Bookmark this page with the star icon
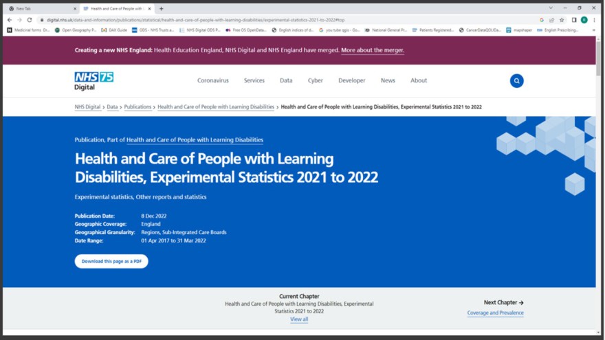Screen dimensions: 605x340 click(562, 20)
